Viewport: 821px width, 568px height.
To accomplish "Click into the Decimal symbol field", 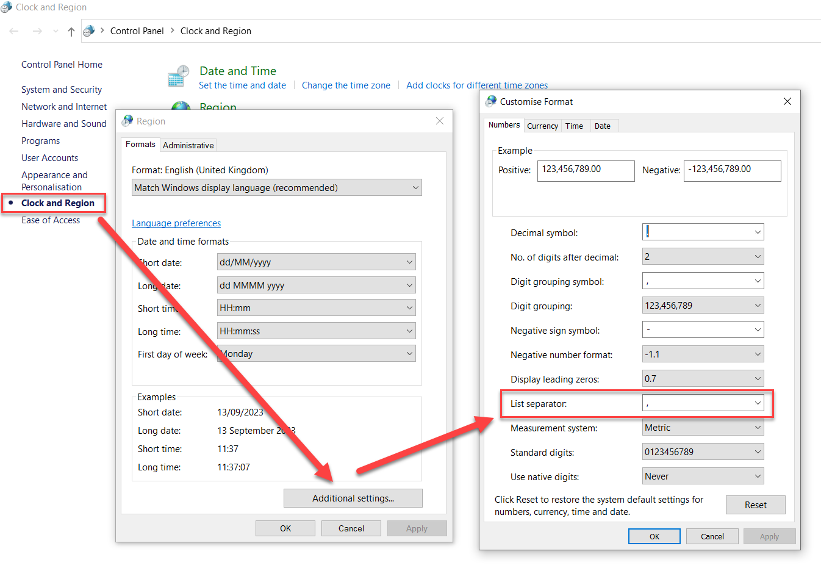I will (x=697, y=232).
